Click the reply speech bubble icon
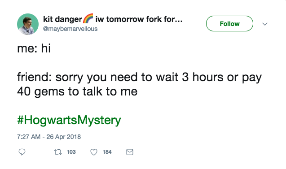 pos(22,152)
